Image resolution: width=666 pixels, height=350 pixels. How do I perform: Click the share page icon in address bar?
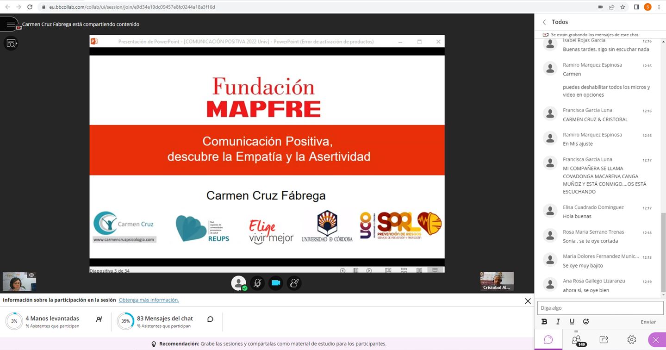tap(611, 7)
